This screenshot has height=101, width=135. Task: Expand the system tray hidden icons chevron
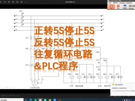pos(122,100)
